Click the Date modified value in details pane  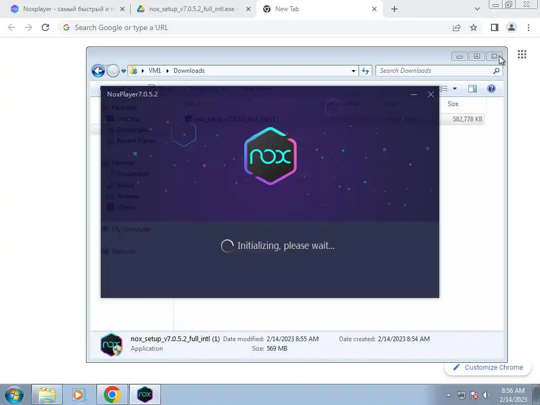(x=292, y=339)
